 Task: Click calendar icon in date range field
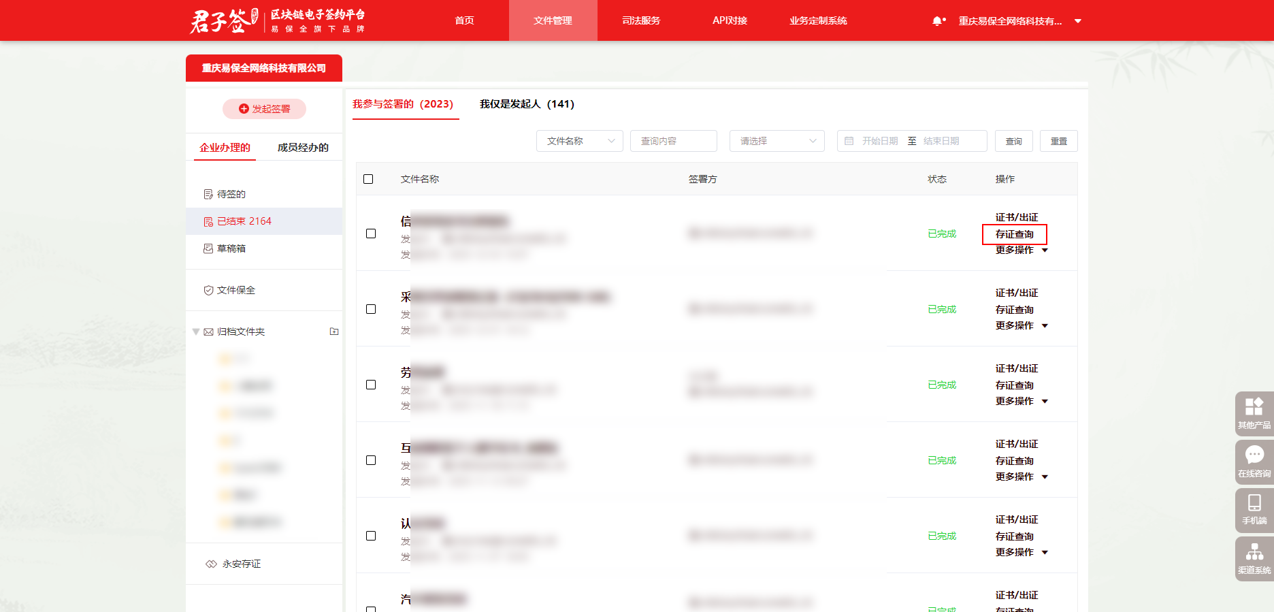pos(849,141)
